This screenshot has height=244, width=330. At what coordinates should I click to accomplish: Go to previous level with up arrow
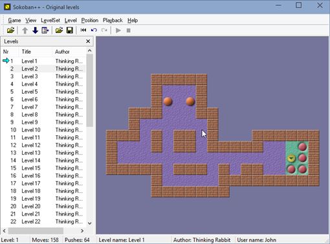tap(25, 30)
